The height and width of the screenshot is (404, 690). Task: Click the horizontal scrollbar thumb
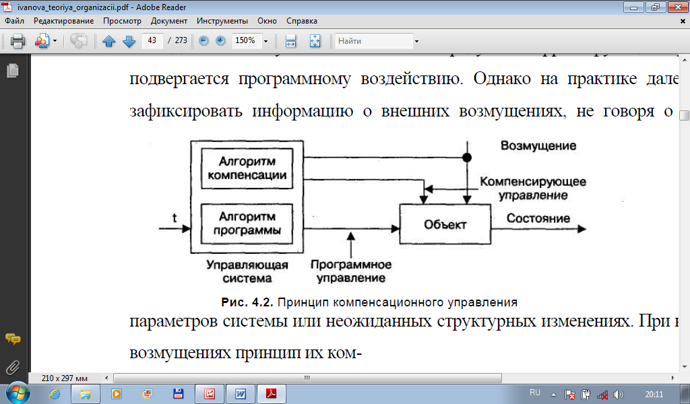coord(307,378)
